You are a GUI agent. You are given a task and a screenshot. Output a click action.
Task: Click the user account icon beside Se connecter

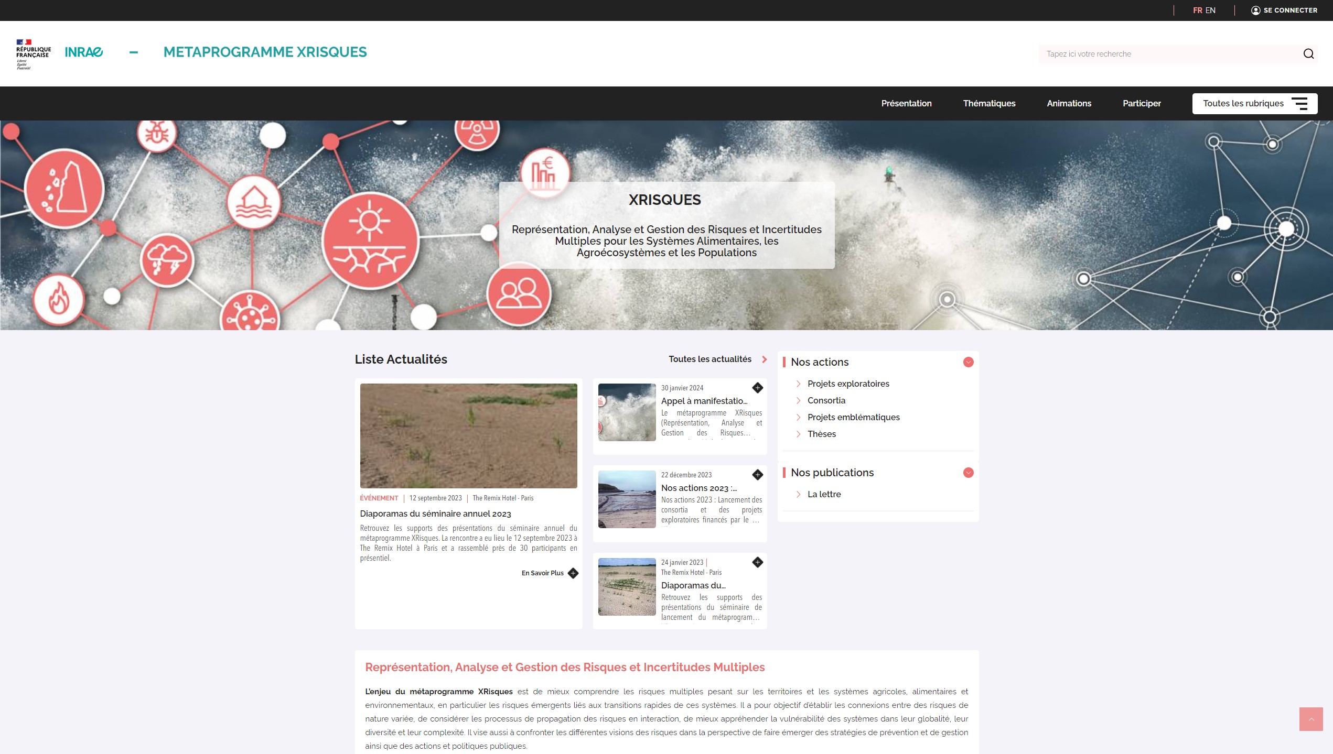1255,10
